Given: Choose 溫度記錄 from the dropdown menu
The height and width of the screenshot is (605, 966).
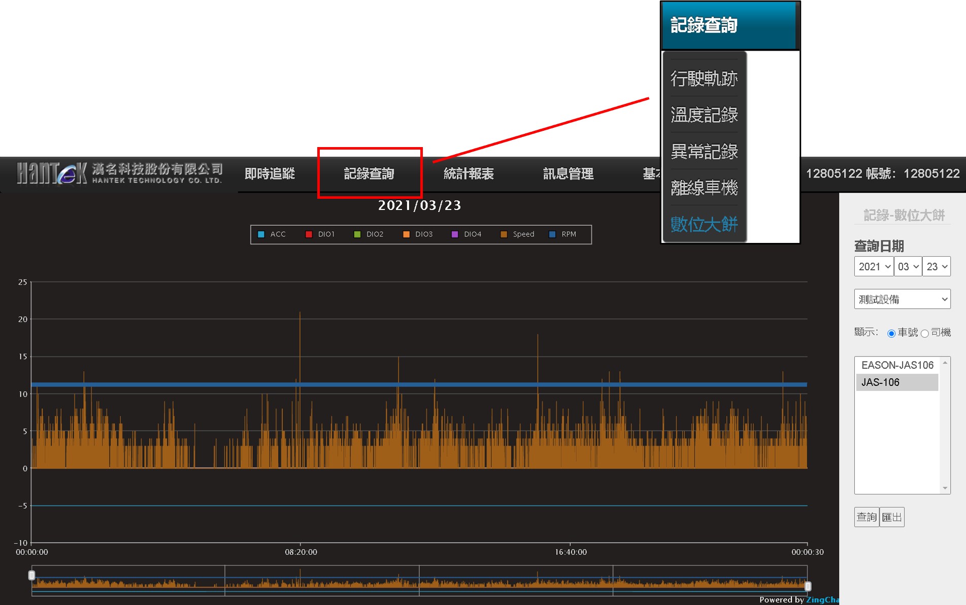Looking at the screenshot, I should 704,115.
